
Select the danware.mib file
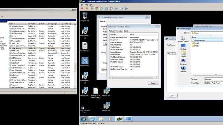199,40
